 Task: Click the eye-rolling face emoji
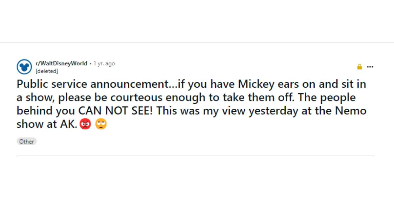(x=101, y=124)
